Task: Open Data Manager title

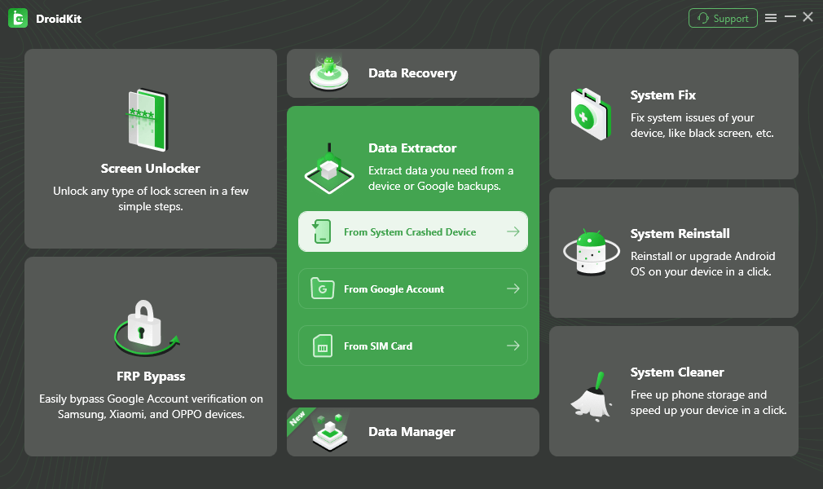Action: [411, 432]
